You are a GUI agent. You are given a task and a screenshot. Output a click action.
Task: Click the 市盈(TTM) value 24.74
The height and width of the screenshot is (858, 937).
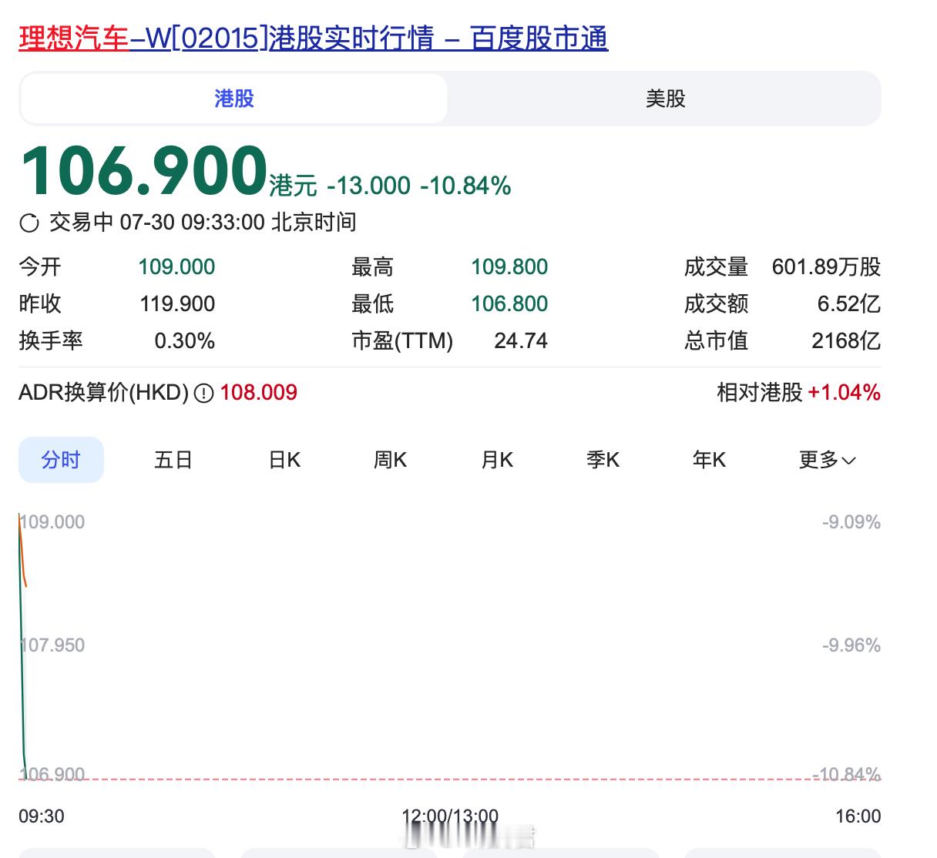tap(521, 340)
